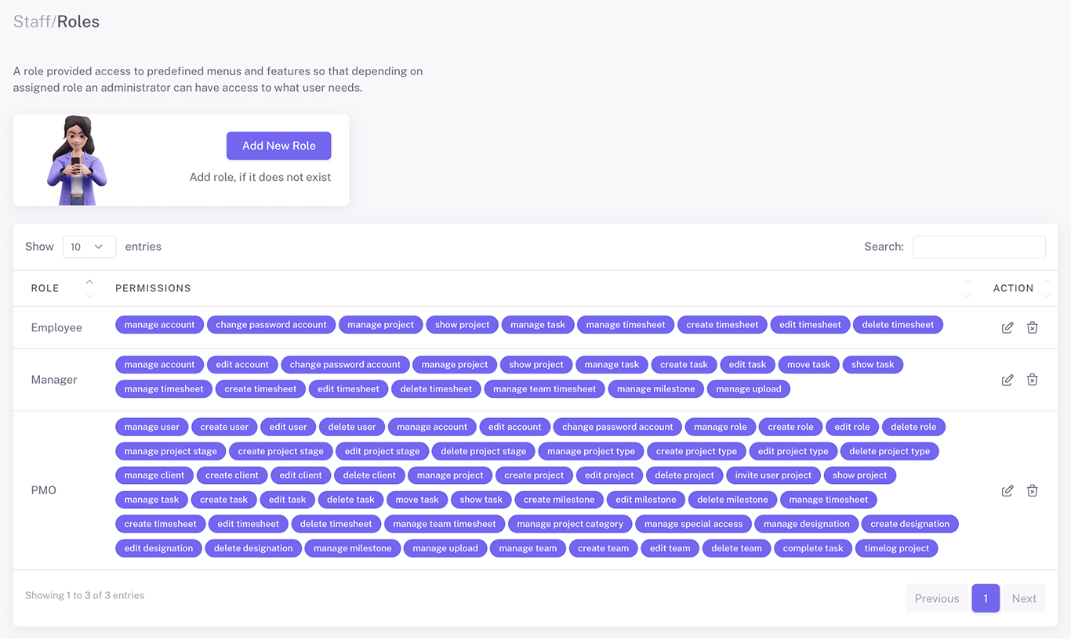Open the entries-per-page dropdown
Viewport: 1071px width, 639px height.
coord(89,247)
